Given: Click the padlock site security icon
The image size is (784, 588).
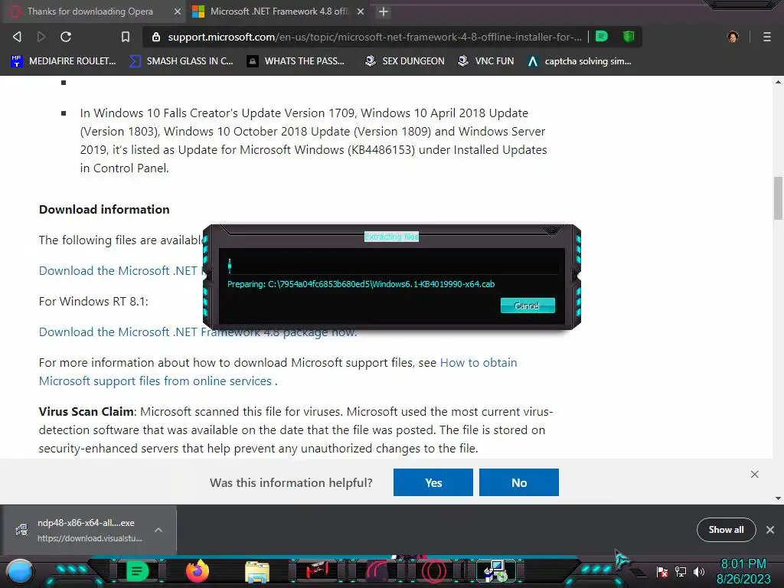Looking at the screenshot, I should [156, 37].
